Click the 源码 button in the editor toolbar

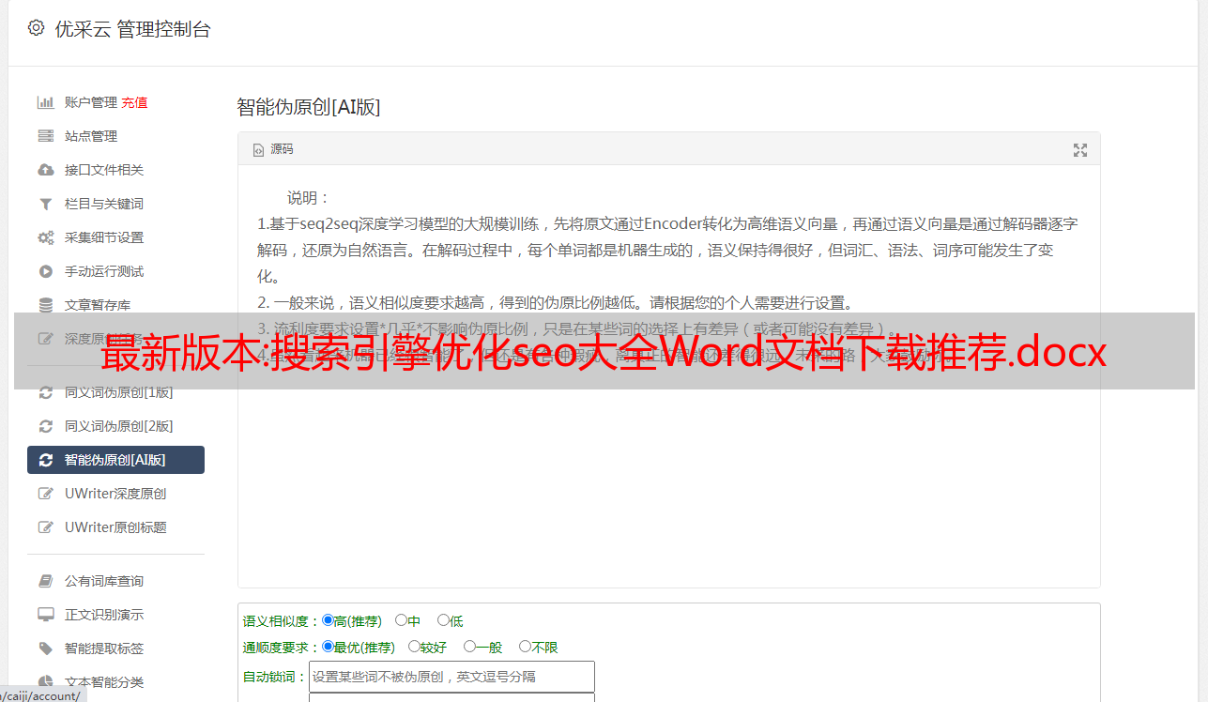(273, 149)
